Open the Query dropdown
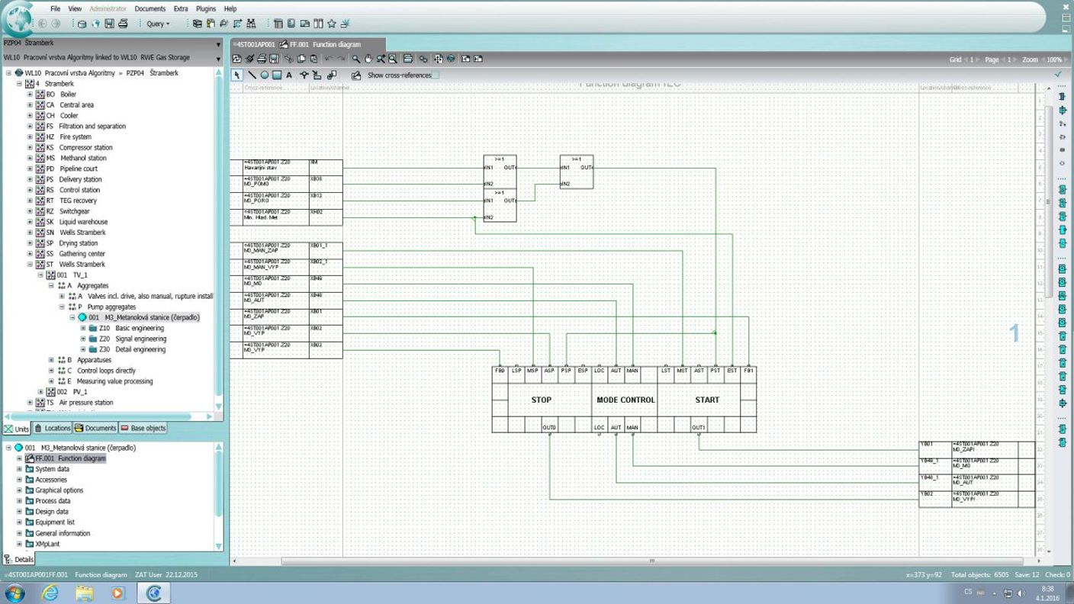The image size is (1074, 604). 158,24
